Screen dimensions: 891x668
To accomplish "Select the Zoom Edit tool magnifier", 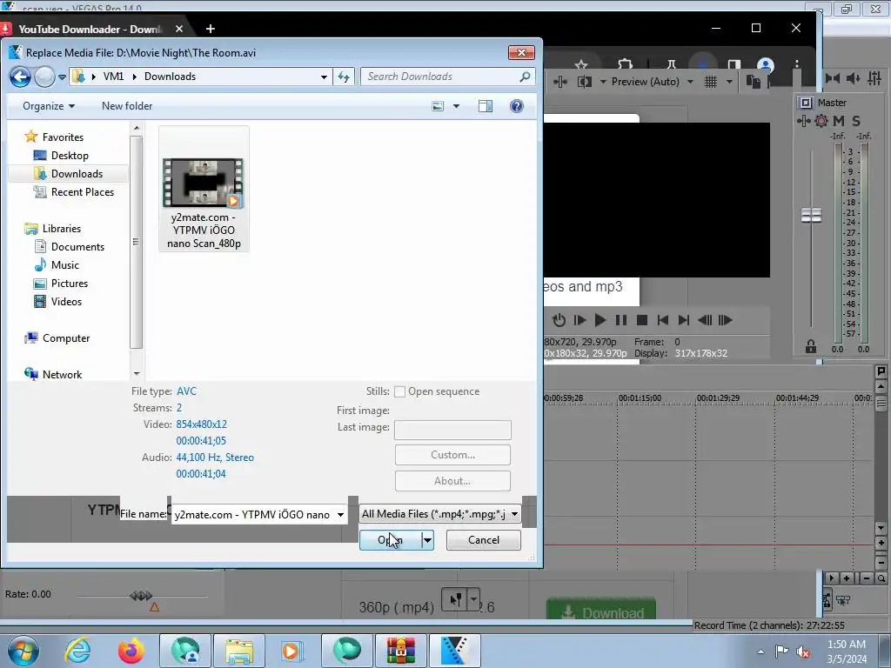I will point(881,578).
